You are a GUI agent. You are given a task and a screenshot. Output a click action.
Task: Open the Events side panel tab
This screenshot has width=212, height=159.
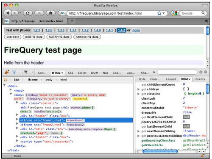200,79
